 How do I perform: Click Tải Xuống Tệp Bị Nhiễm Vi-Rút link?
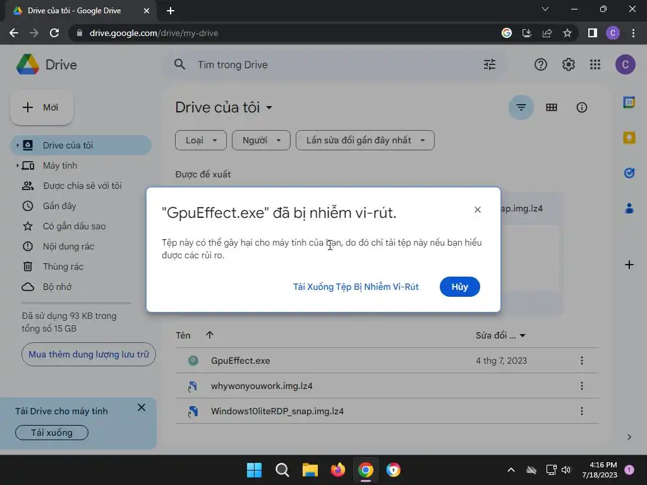[356, 287]
